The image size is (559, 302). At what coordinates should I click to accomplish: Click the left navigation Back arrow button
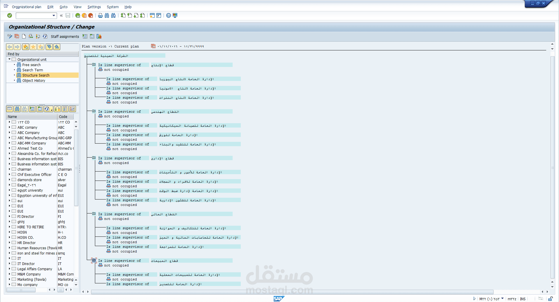(x=10, y=47)
